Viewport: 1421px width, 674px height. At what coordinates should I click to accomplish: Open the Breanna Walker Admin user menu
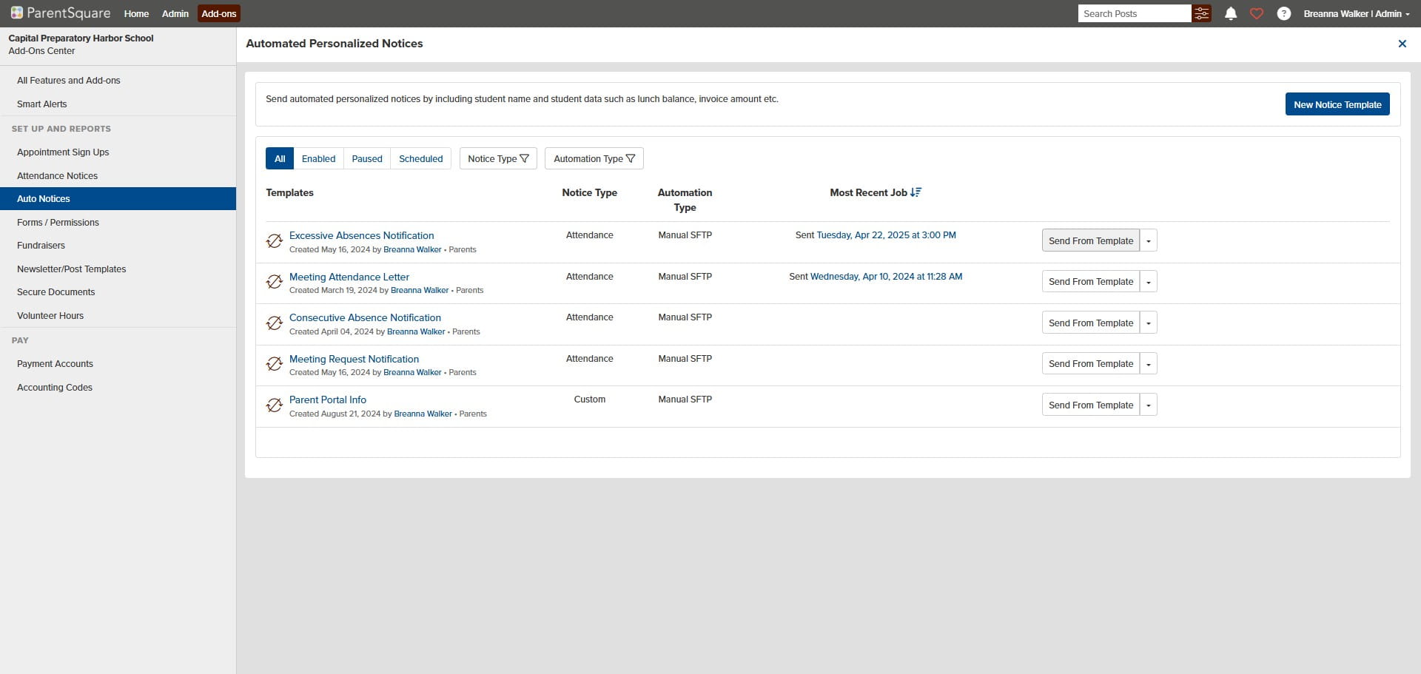pyautogui.click(x=1357, y=13)
